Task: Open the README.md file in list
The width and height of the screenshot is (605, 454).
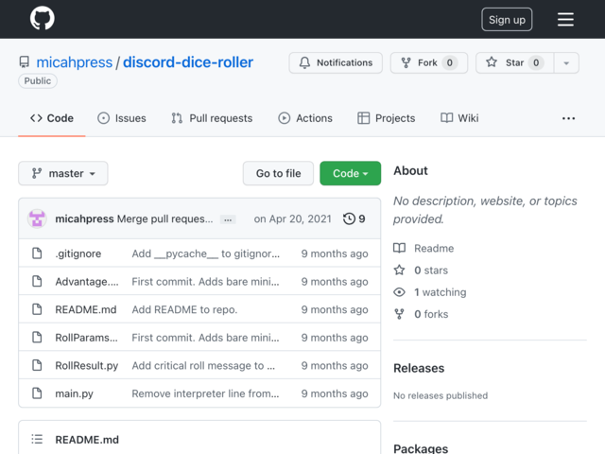Action: pos(86,309)
